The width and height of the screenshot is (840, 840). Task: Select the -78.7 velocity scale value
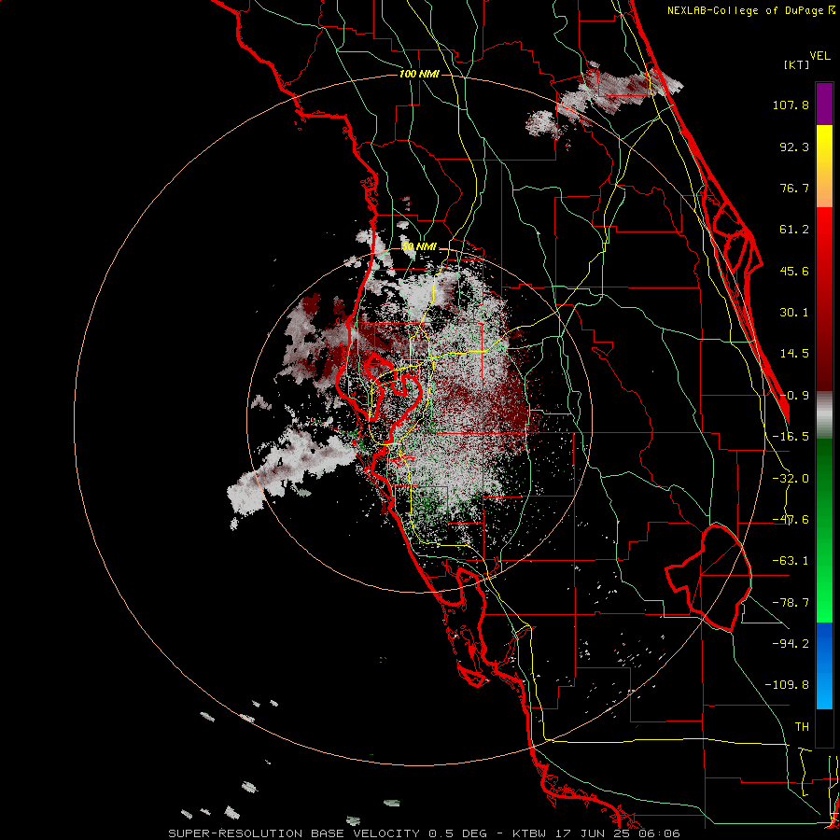coord(791,603)
